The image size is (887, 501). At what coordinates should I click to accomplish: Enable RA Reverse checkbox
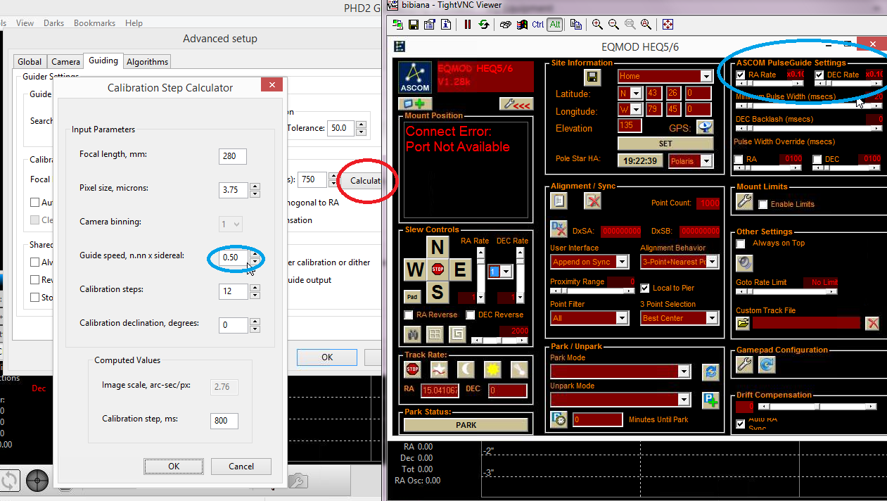click(409, 315)
